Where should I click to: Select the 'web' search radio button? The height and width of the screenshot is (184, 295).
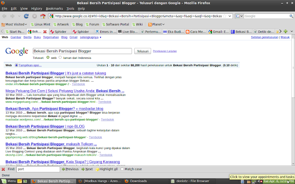[x=48, y=57]
